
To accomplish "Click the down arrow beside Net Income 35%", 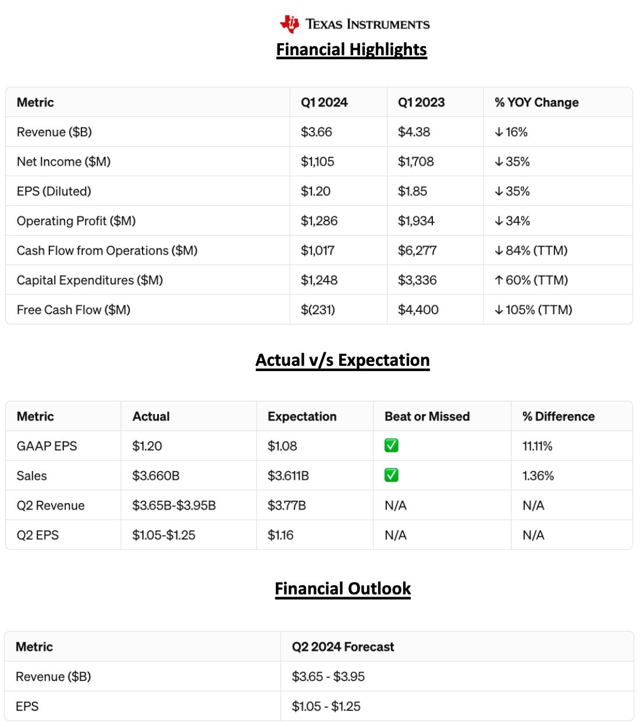I will (x=499, y=162).
